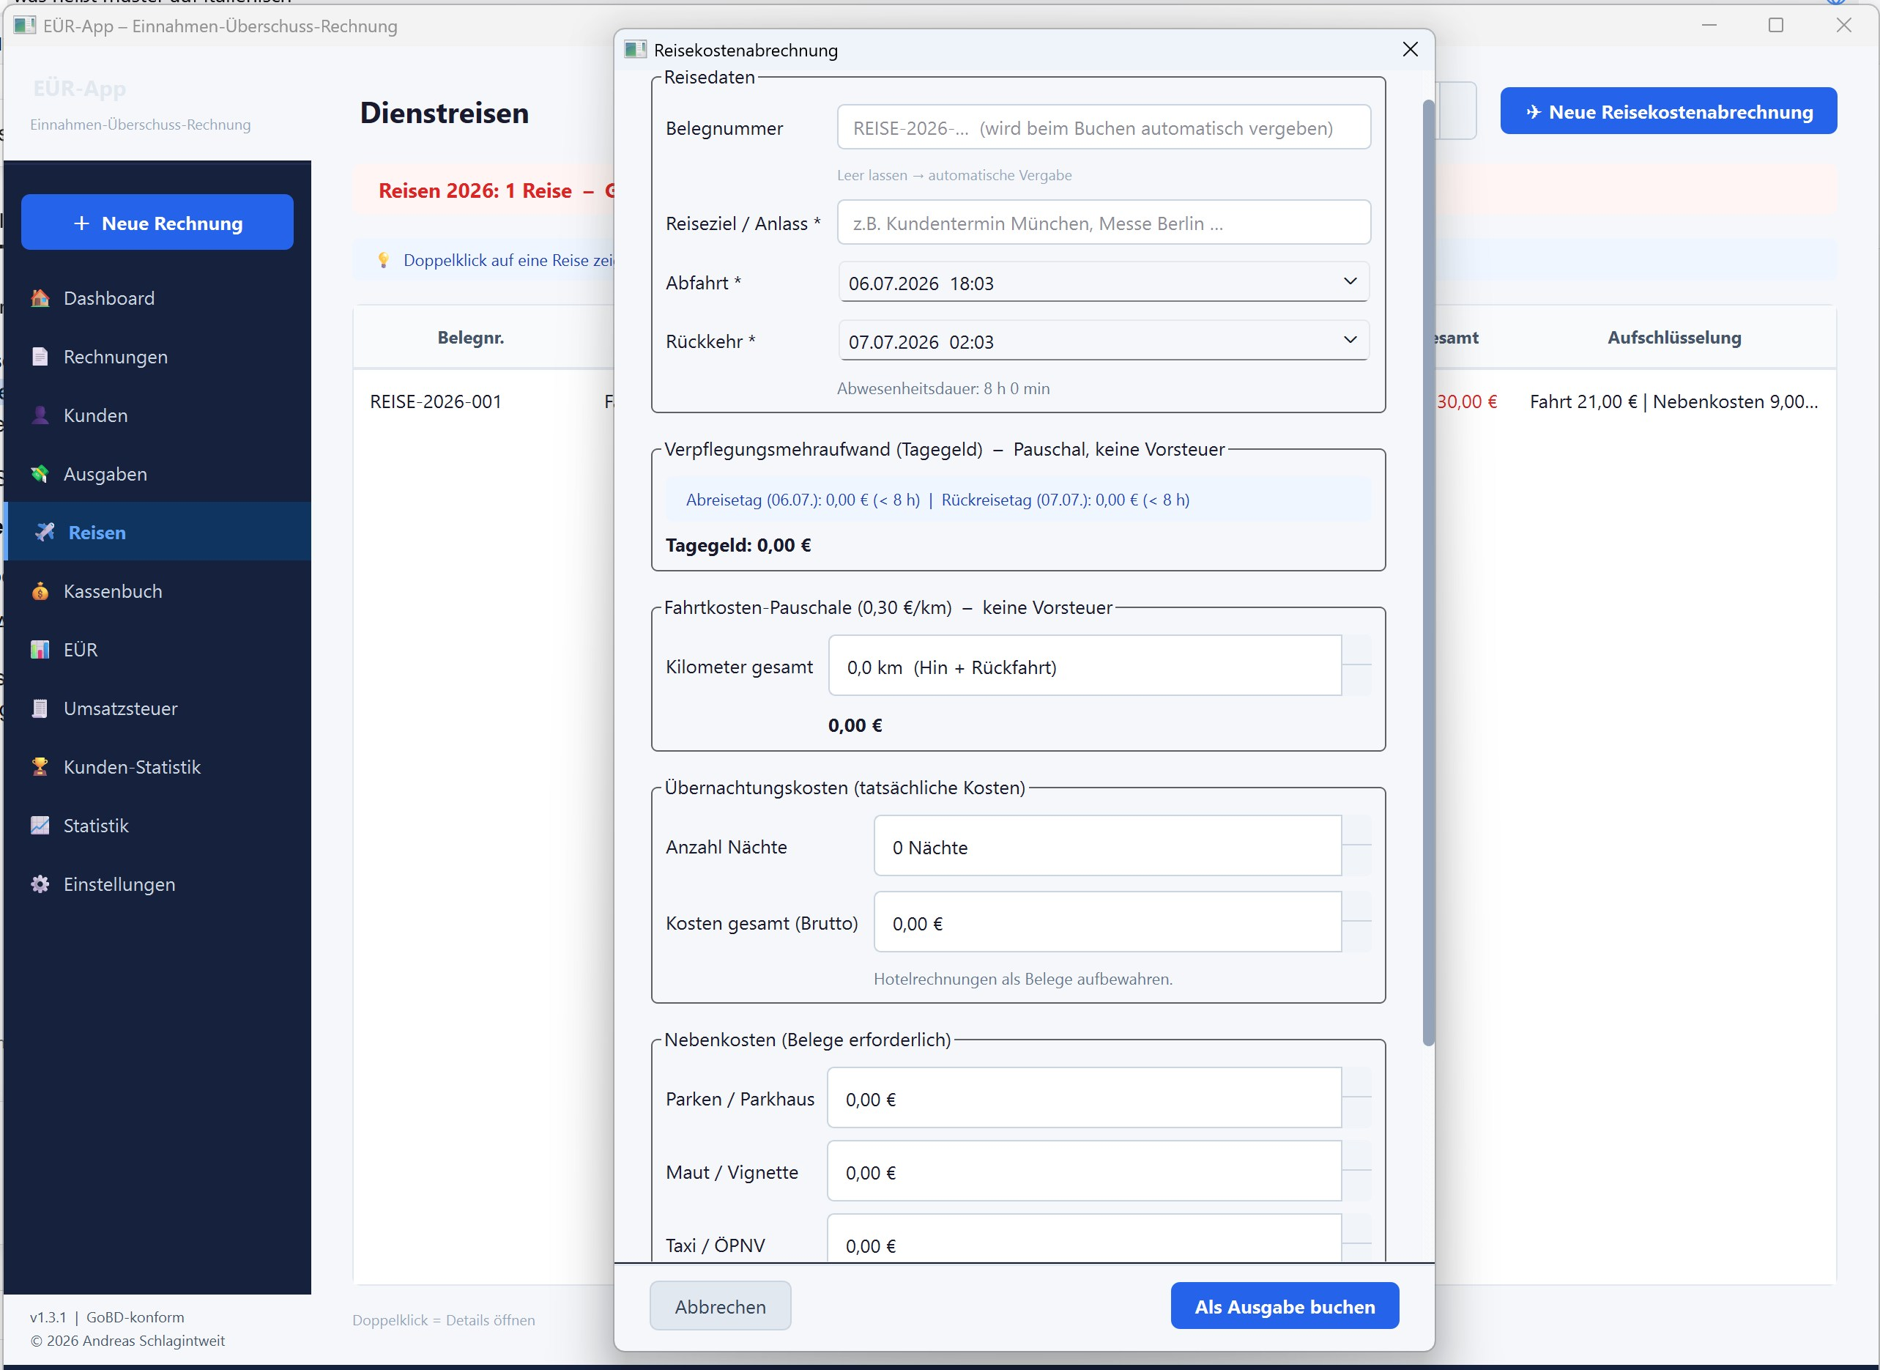The width and height of the screenshot is (1880, 1370).
Task: Maximize the EÜR-App main window
Action: point(1775,25)
